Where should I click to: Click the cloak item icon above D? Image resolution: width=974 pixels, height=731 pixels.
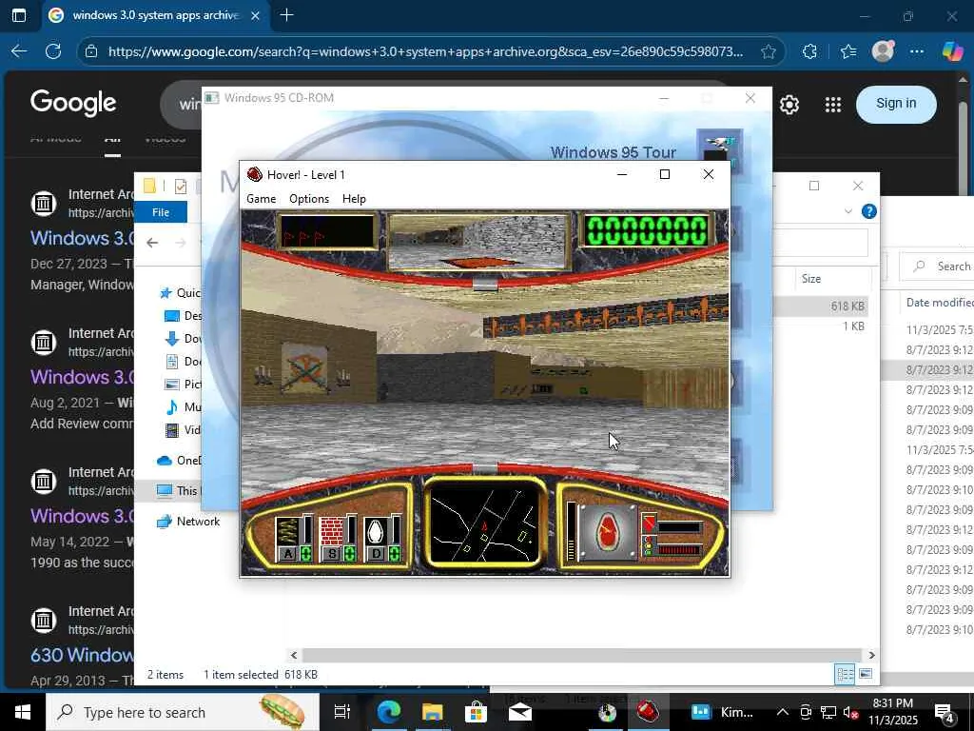(375, 530)
